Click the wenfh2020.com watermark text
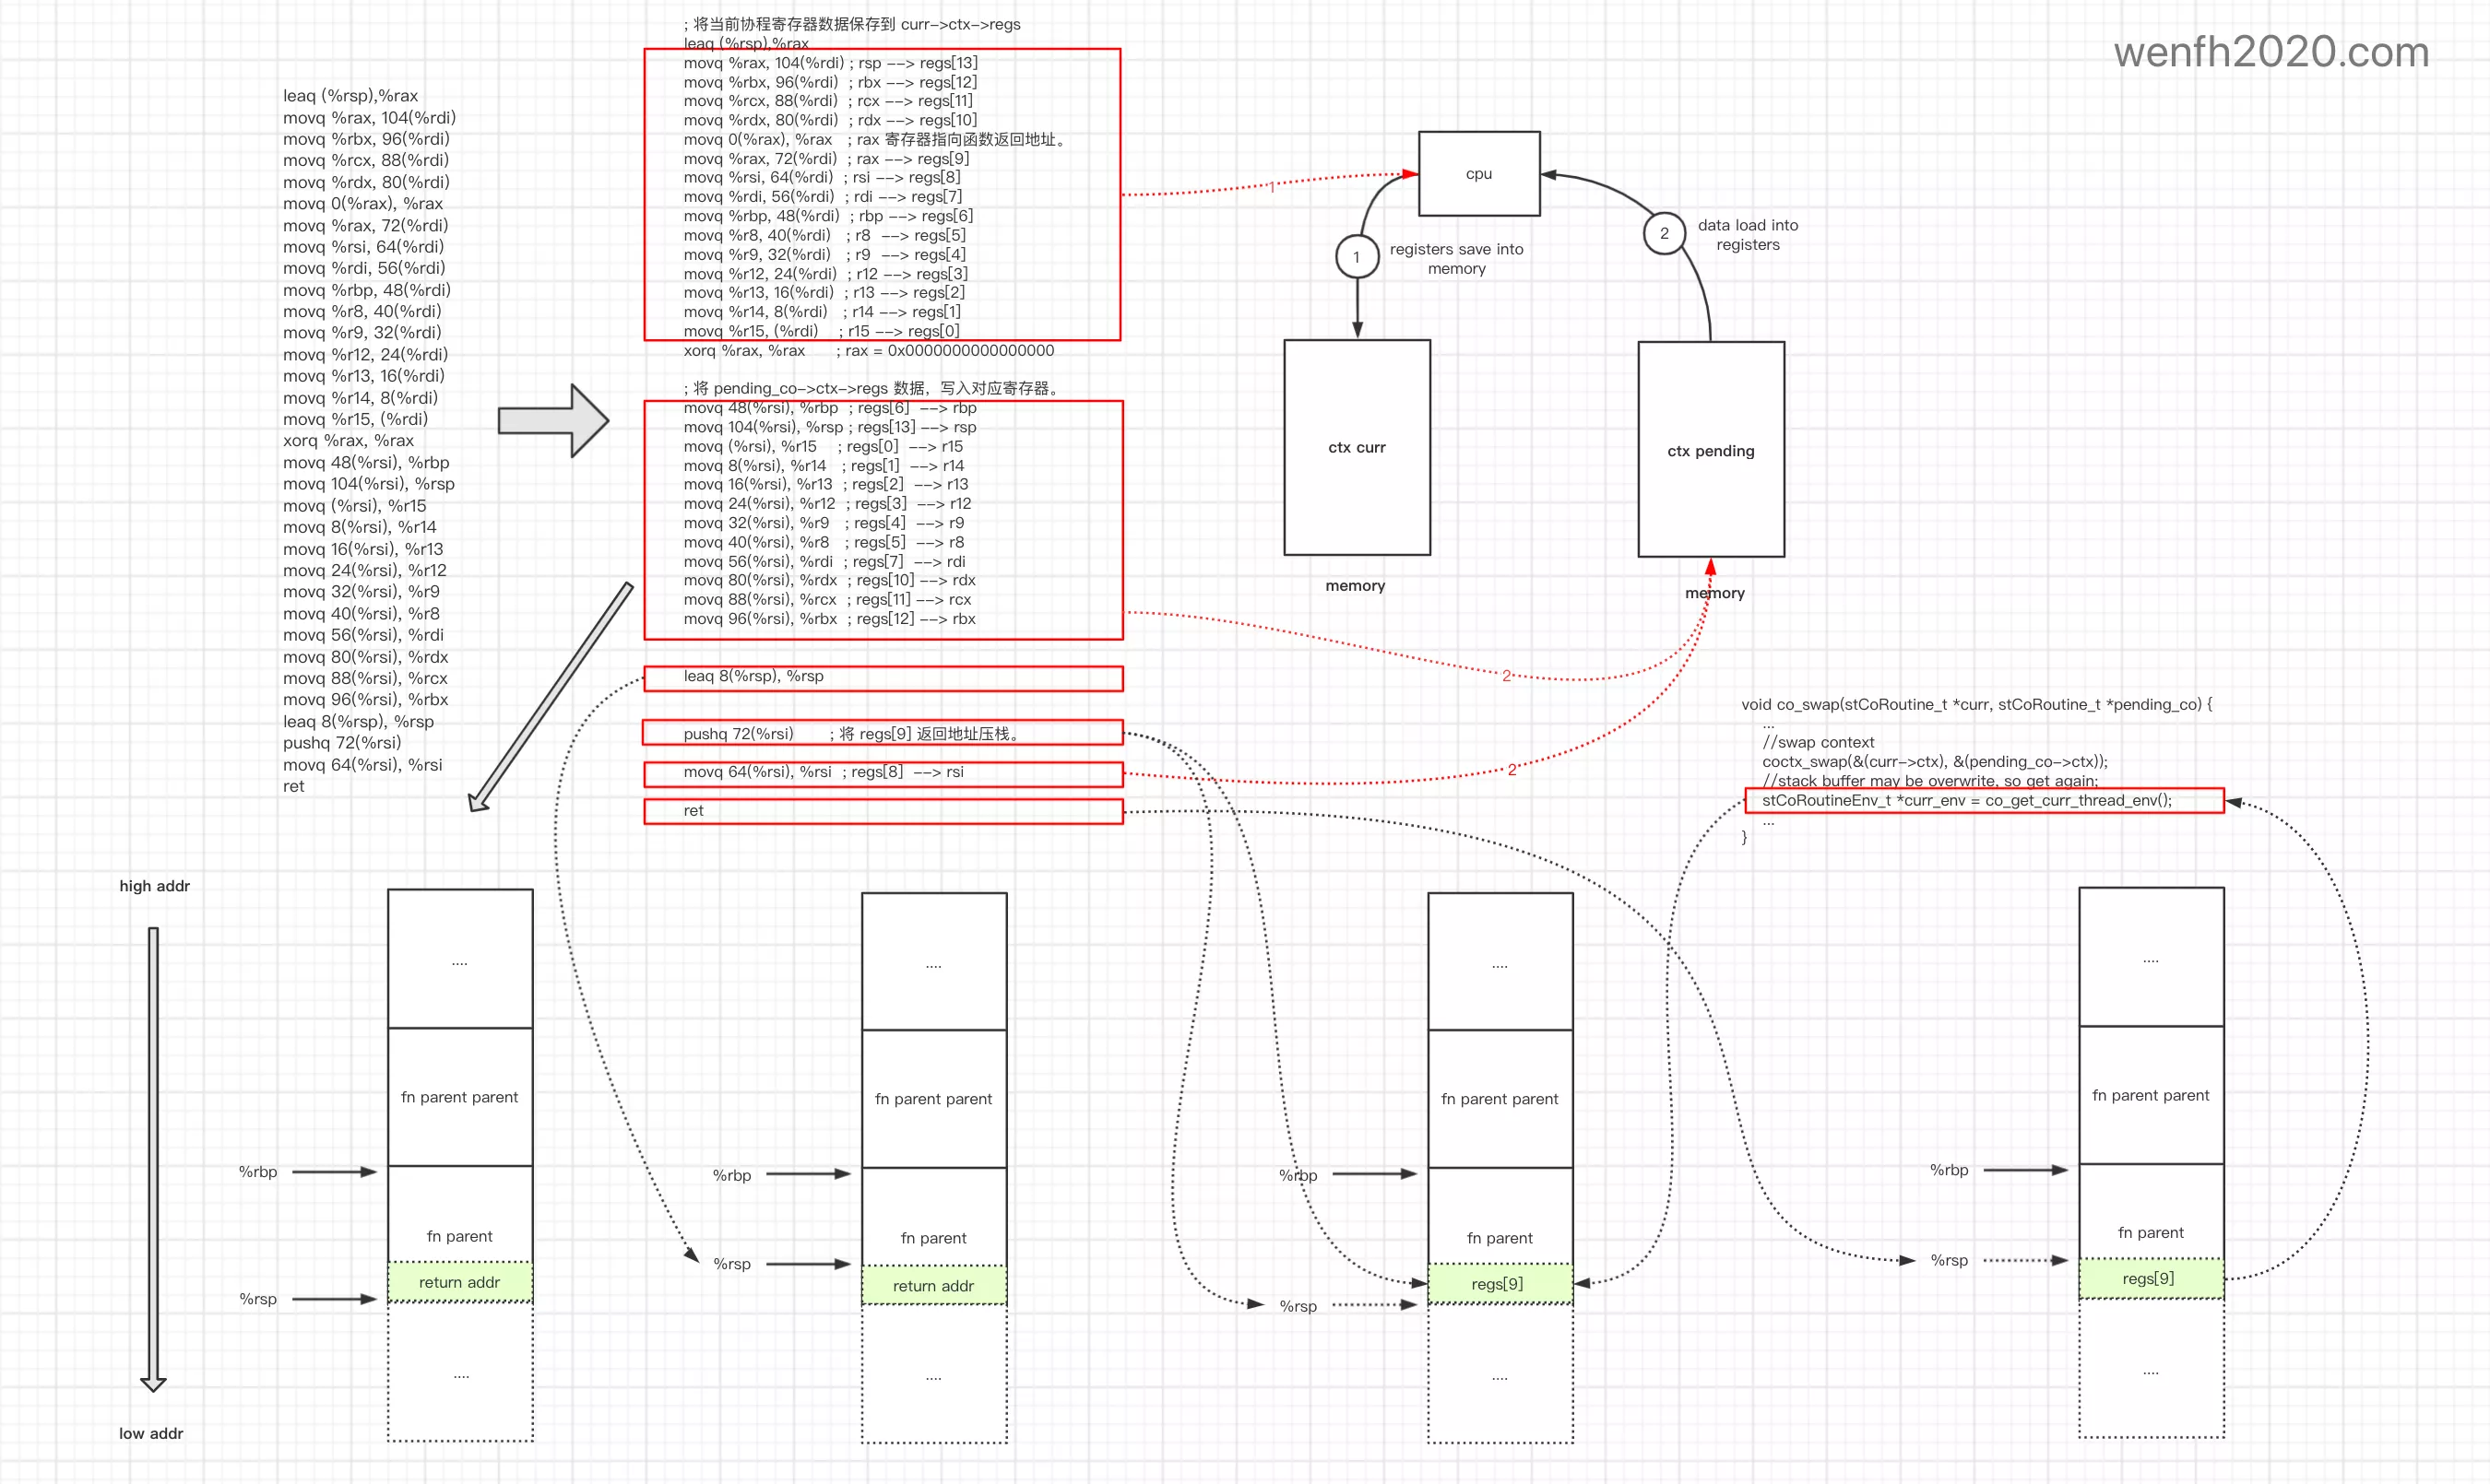The width and height of the screenshot is (2490, 1484). 2271,52
